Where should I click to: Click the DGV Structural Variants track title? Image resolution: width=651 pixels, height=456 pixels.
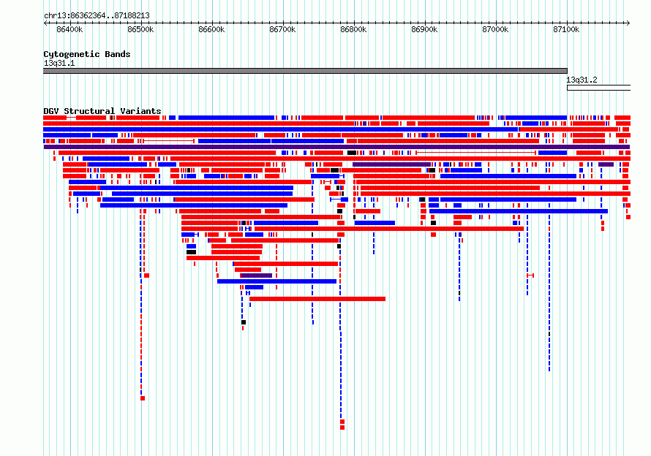(x=102, y=111)
